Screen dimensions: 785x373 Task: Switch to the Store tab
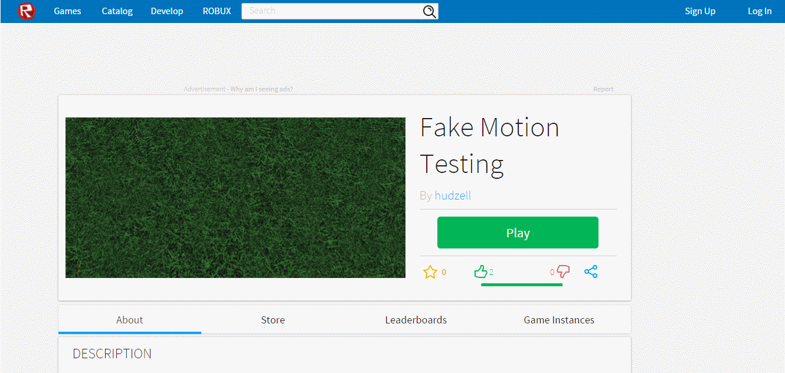[x=273, y=320]
